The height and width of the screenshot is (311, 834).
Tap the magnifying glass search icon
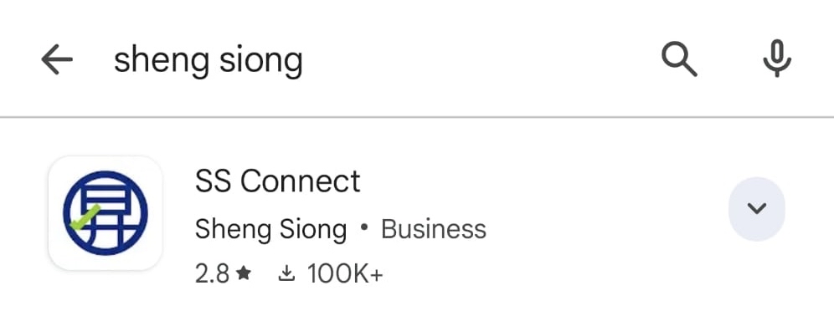tap(679, 59)
